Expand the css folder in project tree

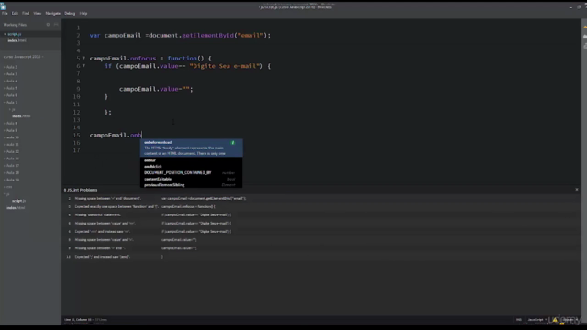(x=9, y=187)
